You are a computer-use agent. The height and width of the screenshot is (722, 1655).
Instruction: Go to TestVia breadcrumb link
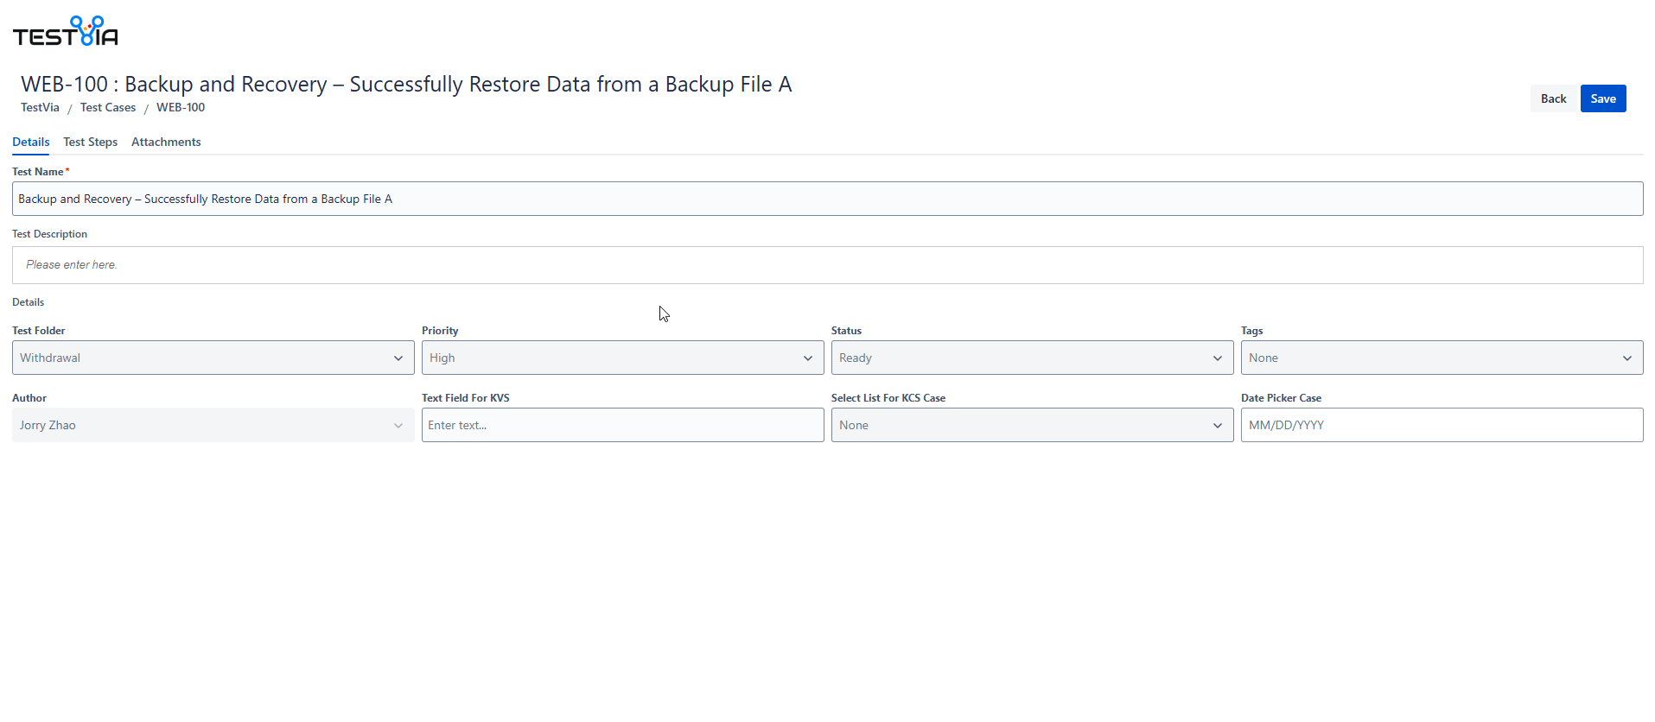(x=40, y=107)
